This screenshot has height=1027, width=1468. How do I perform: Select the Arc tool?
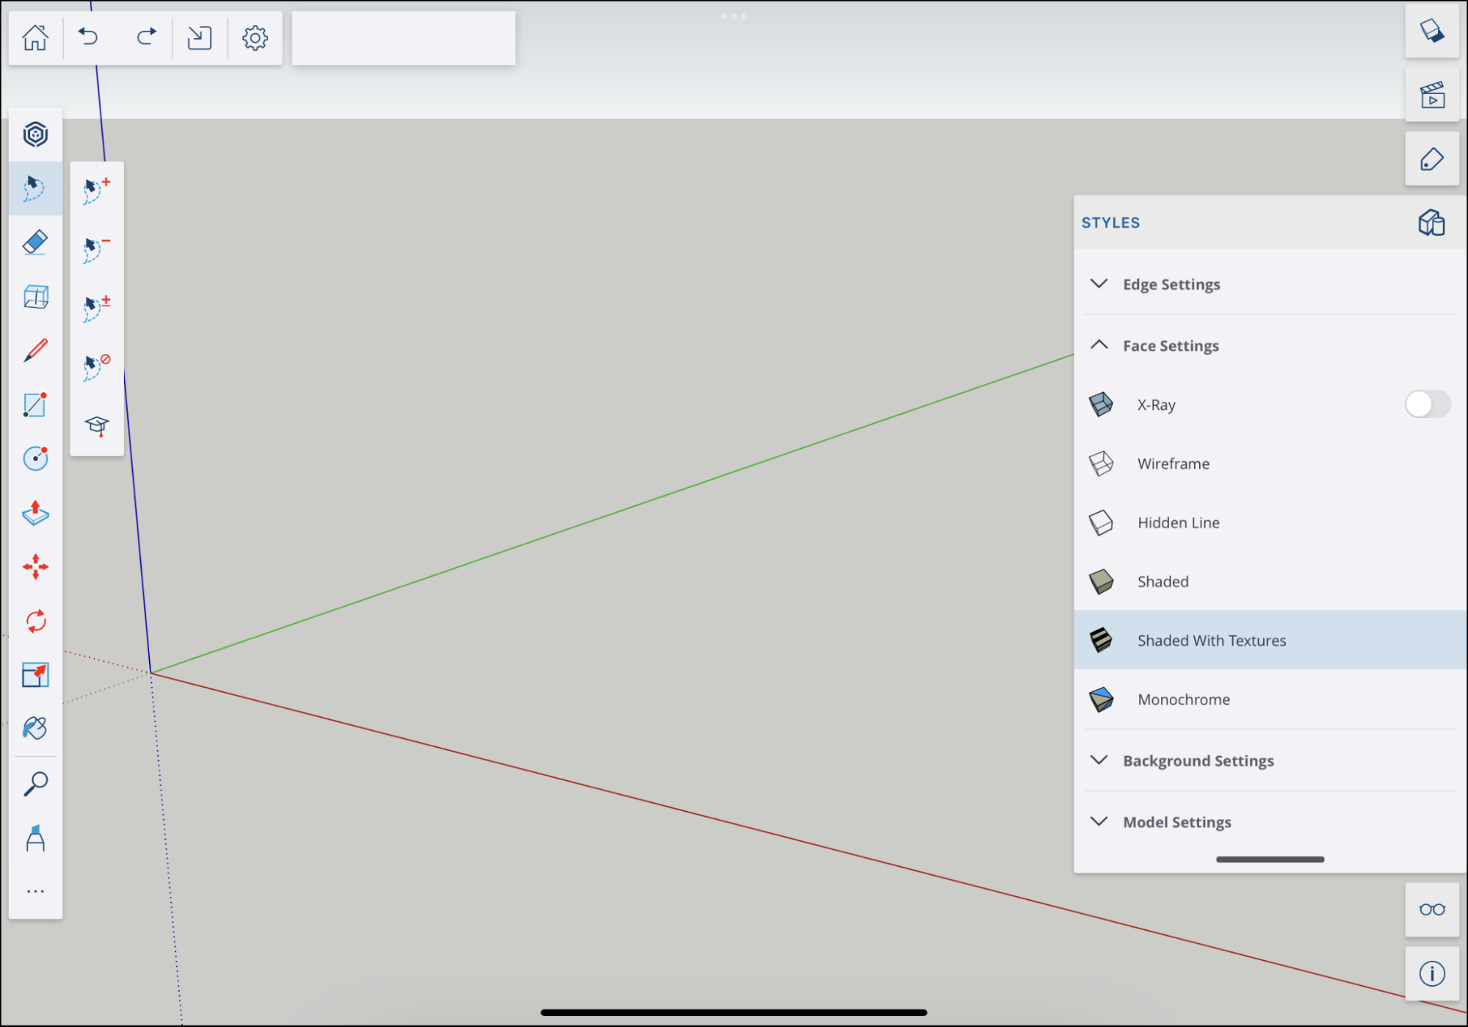[x=35, y=458]
